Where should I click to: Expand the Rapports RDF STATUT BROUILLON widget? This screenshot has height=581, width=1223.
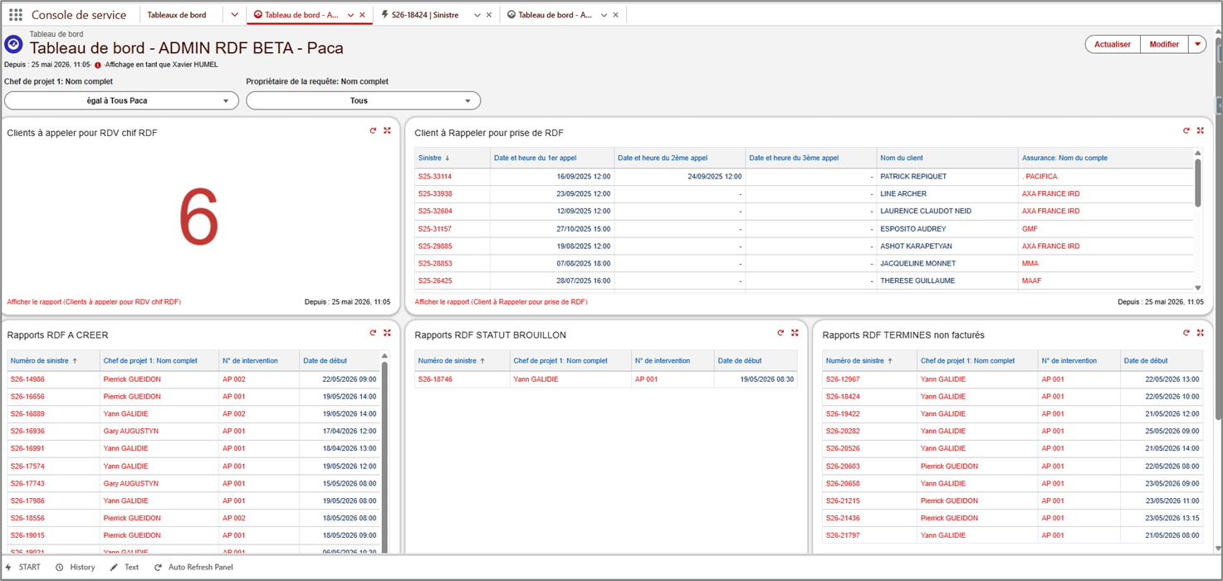tap(795, 333)
